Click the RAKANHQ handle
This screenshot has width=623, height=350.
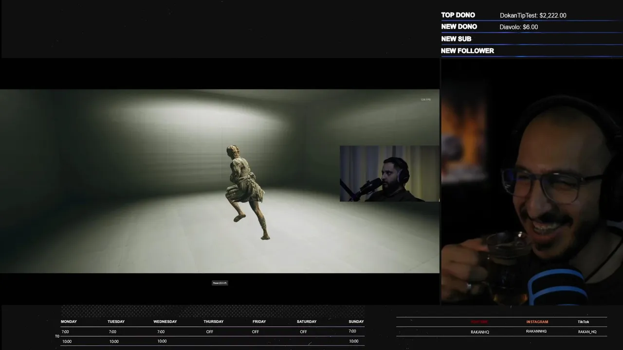(x=480, y=332)
